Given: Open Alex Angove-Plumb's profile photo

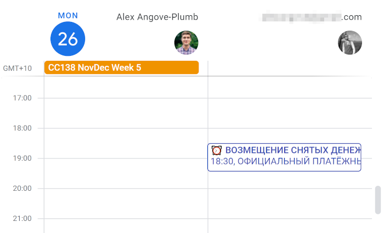Looking at the screenshot, I should (x=186, y=43).
